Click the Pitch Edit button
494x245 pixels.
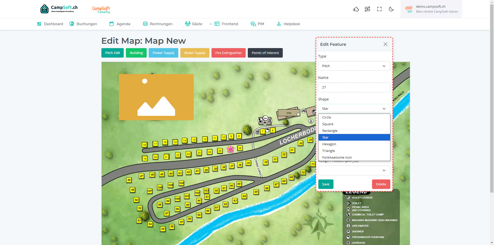point(112,53)
